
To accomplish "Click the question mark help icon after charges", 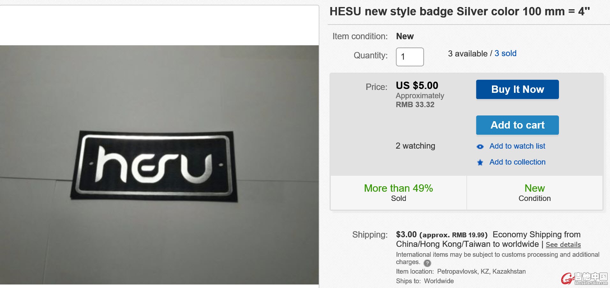I will coord(427,263).
